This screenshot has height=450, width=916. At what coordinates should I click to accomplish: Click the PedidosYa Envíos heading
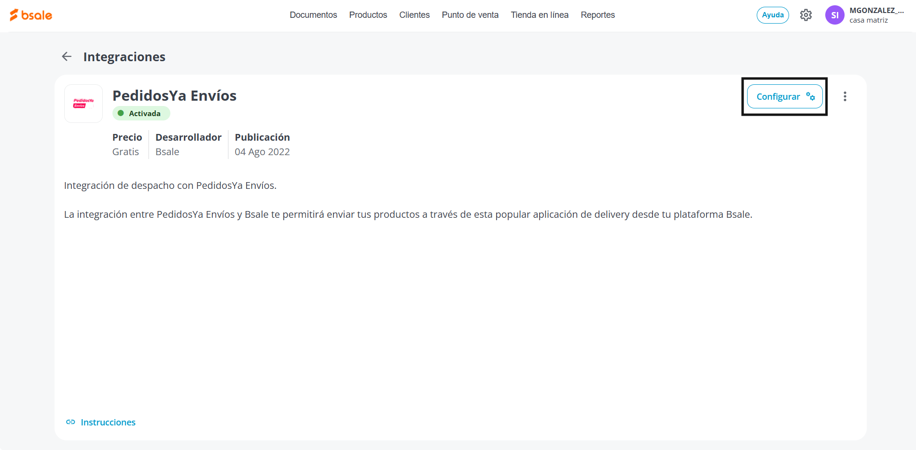pos(174,95)
